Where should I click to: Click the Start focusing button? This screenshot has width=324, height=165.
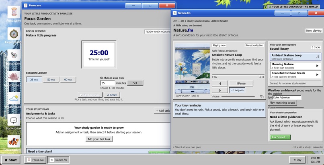tap(90, 95)
